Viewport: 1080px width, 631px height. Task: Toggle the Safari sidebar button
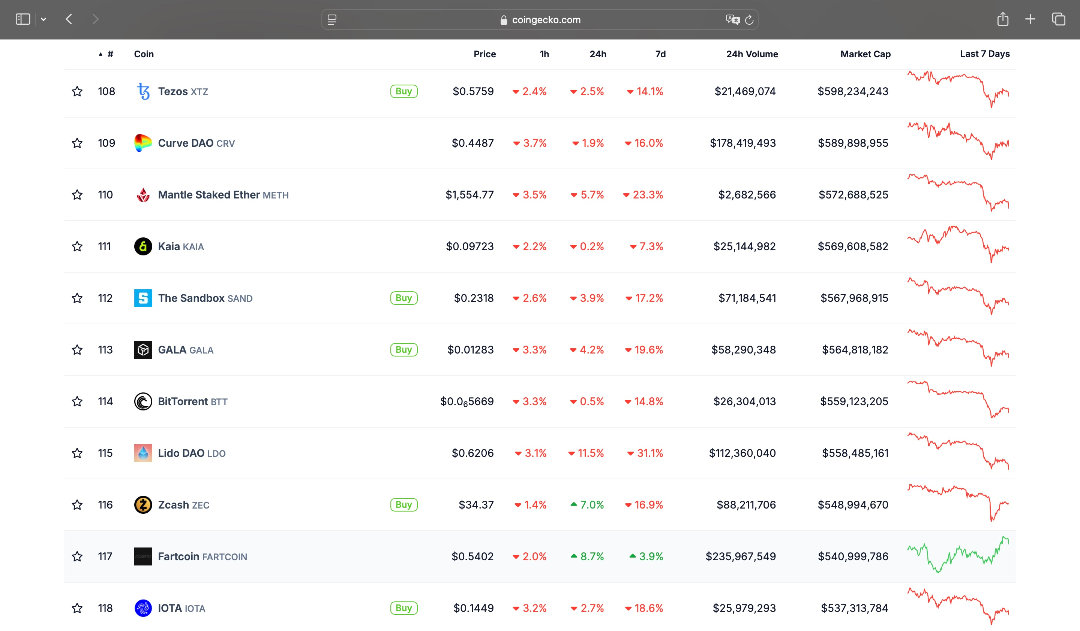(23, 19)
